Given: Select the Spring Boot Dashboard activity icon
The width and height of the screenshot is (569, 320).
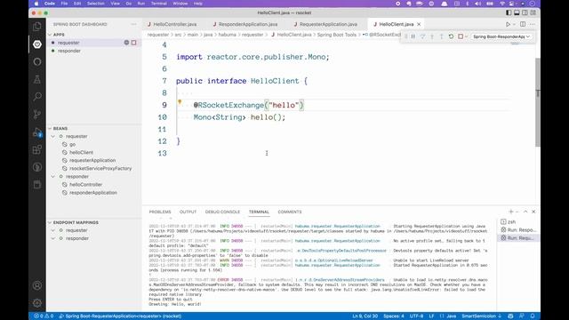Looking at the screenshot, I should tap(37, 44).
